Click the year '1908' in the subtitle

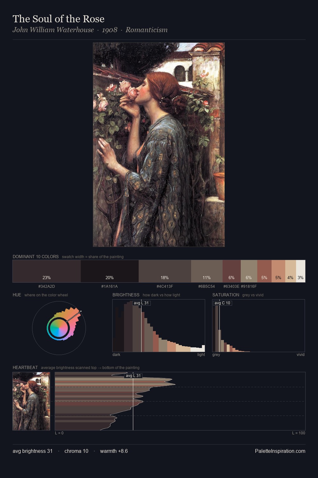110,30
